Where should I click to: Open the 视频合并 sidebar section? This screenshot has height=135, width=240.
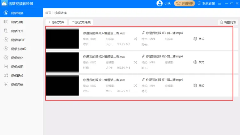[21, 31]
